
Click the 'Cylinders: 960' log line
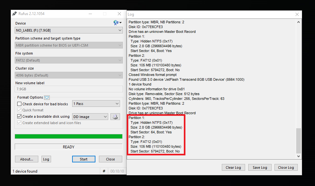click(176, 99)
